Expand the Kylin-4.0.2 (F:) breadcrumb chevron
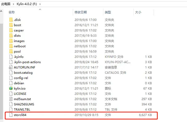The width and height of the screenshot is (187, 122). coord(40,4)
